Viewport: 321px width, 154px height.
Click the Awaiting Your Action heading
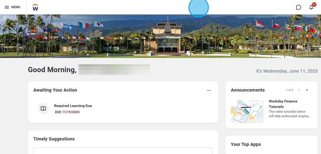pos(55,90)
